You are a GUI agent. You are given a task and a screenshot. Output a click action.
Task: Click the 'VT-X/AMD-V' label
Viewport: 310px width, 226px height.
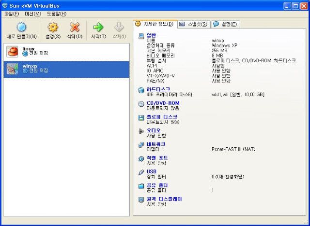(161, 76)
